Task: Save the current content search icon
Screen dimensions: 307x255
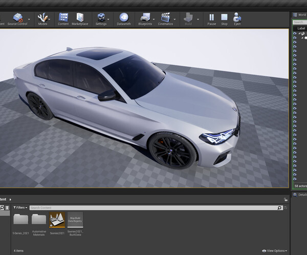Action: pyautogui.click(x=286, y=208)
